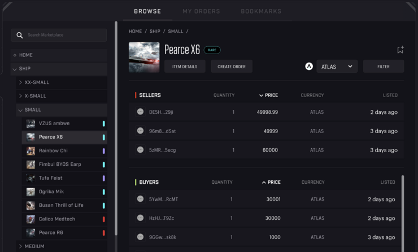Click the ATLAS currency logo icon
Image resolution: width=418 pixels, height=252 pixels.
309,67
